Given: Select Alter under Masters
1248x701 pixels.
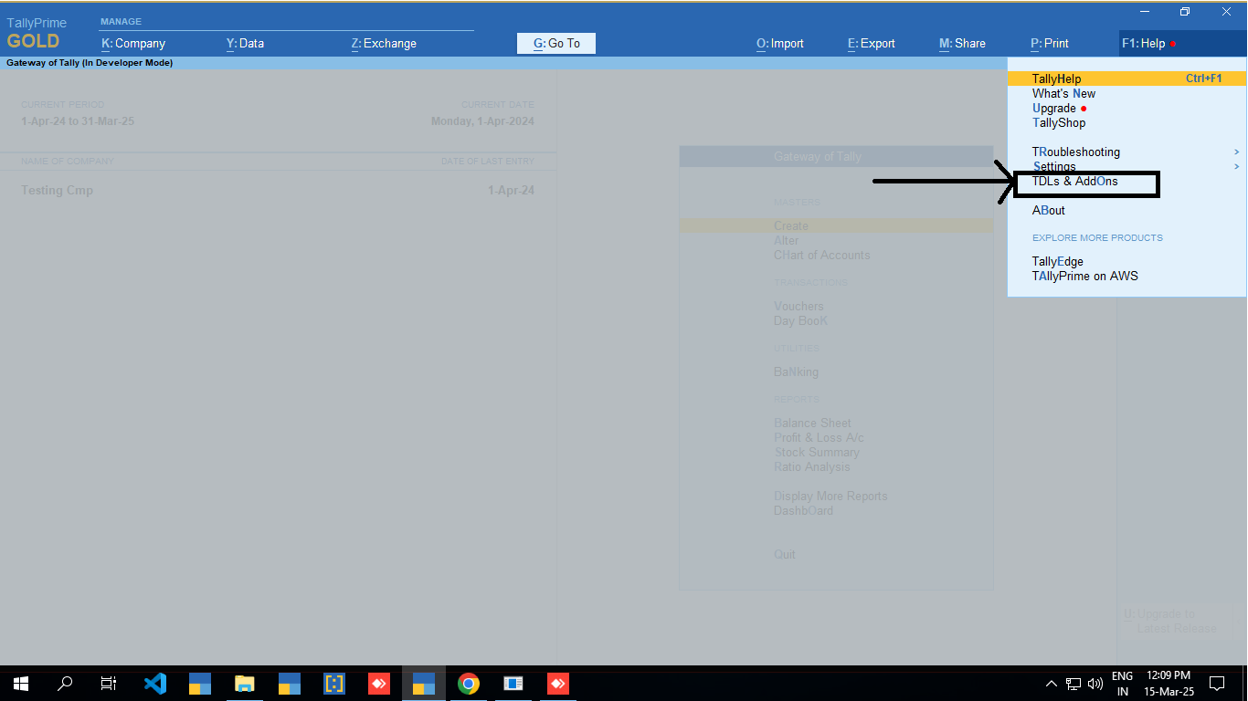Looking at the screenshot, I should click(787, 240).
